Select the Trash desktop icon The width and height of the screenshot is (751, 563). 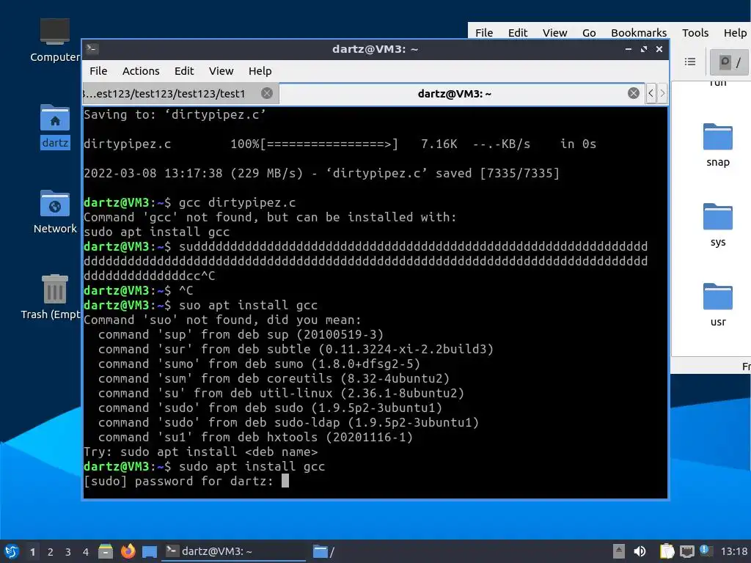52,298
